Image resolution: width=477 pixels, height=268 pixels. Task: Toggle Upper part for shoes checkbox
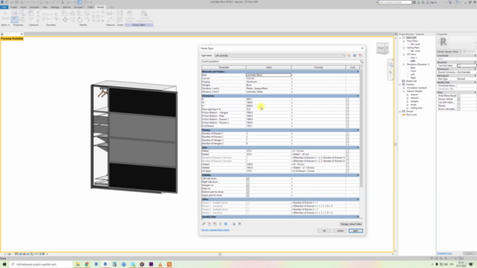point(247,195)
